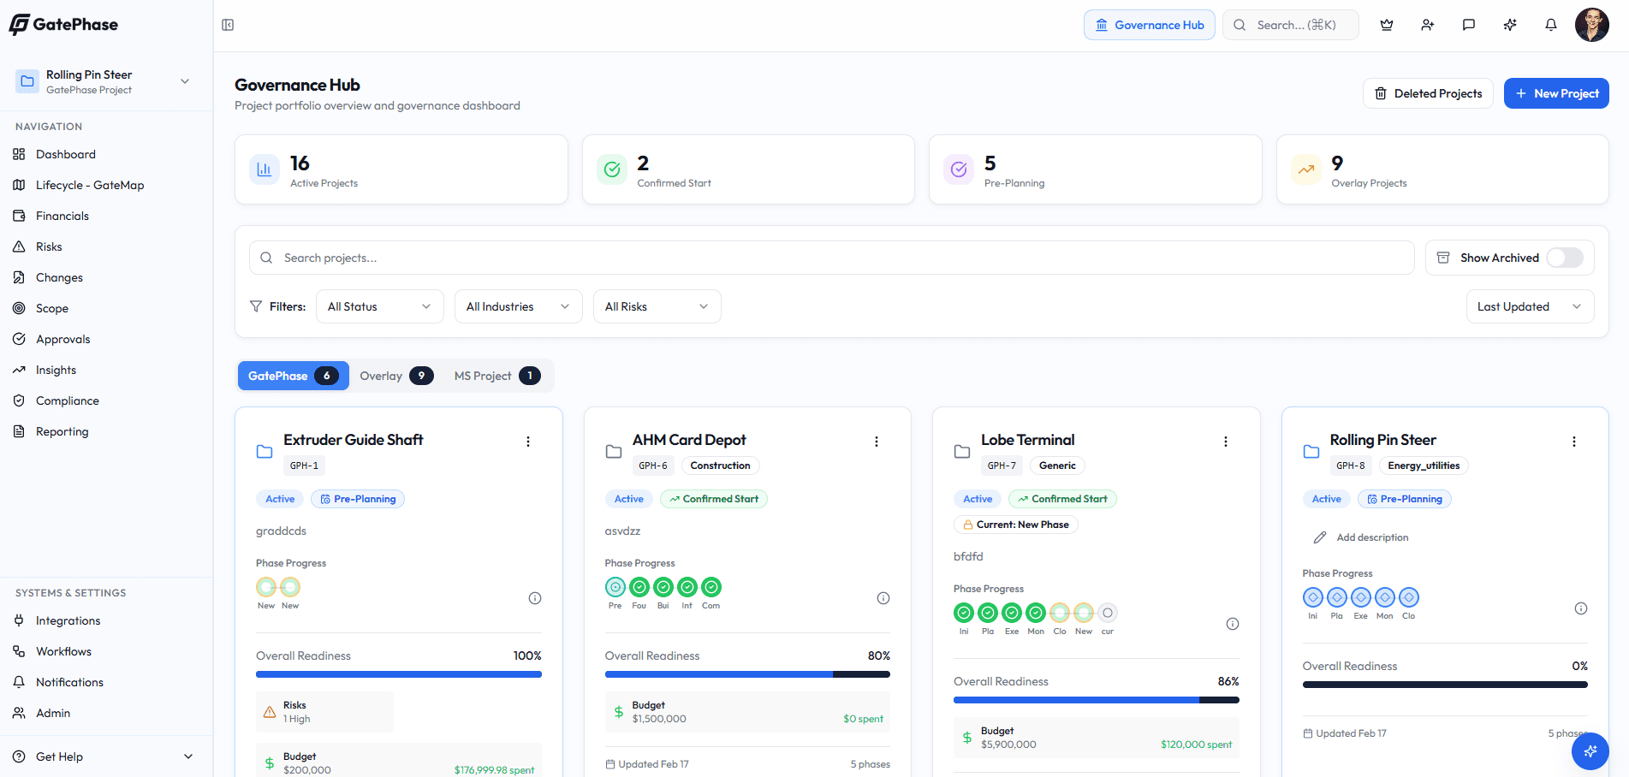Open notifications bell icon
The width and height of the screenshot is (1629, 777).
pyautogui.click(x=1551, y=25)
